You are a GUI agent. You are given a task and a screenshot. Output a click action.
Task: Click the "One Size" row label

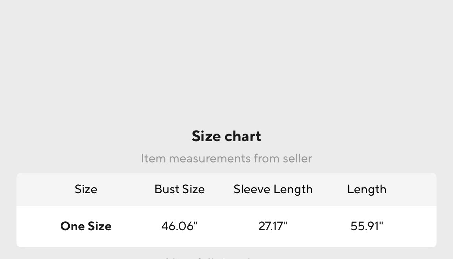click(86, 226)
